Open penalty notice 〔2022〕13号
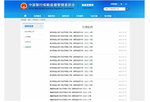 click(x=71, y=36)
